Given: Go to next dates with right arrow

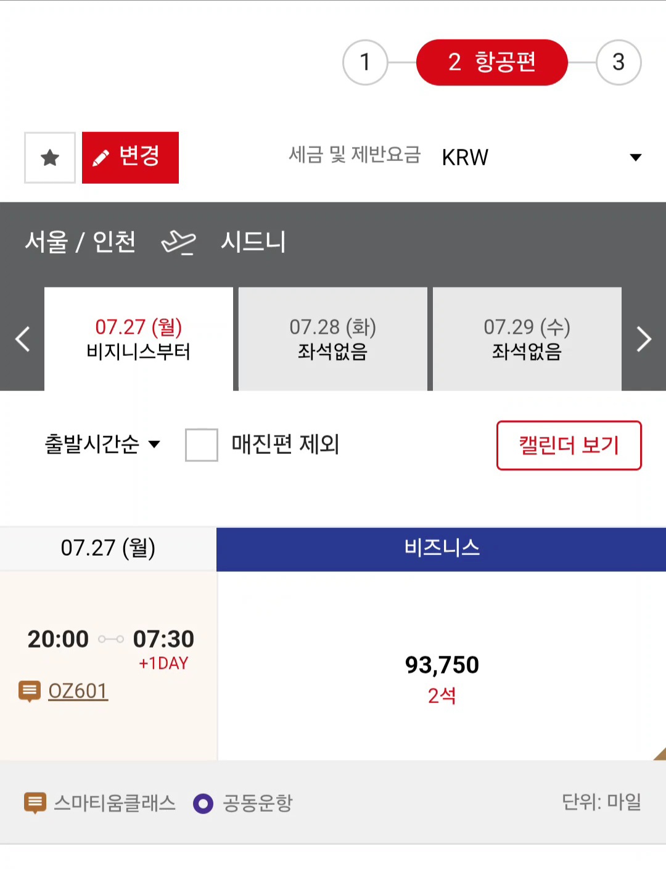Looking at the screenshot, I should pos(644,339).
